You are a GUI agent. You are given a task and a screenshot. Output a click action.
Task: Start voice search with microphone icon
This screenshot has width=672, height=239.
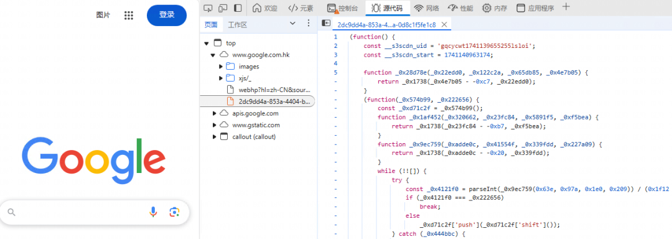click(153, 212)
